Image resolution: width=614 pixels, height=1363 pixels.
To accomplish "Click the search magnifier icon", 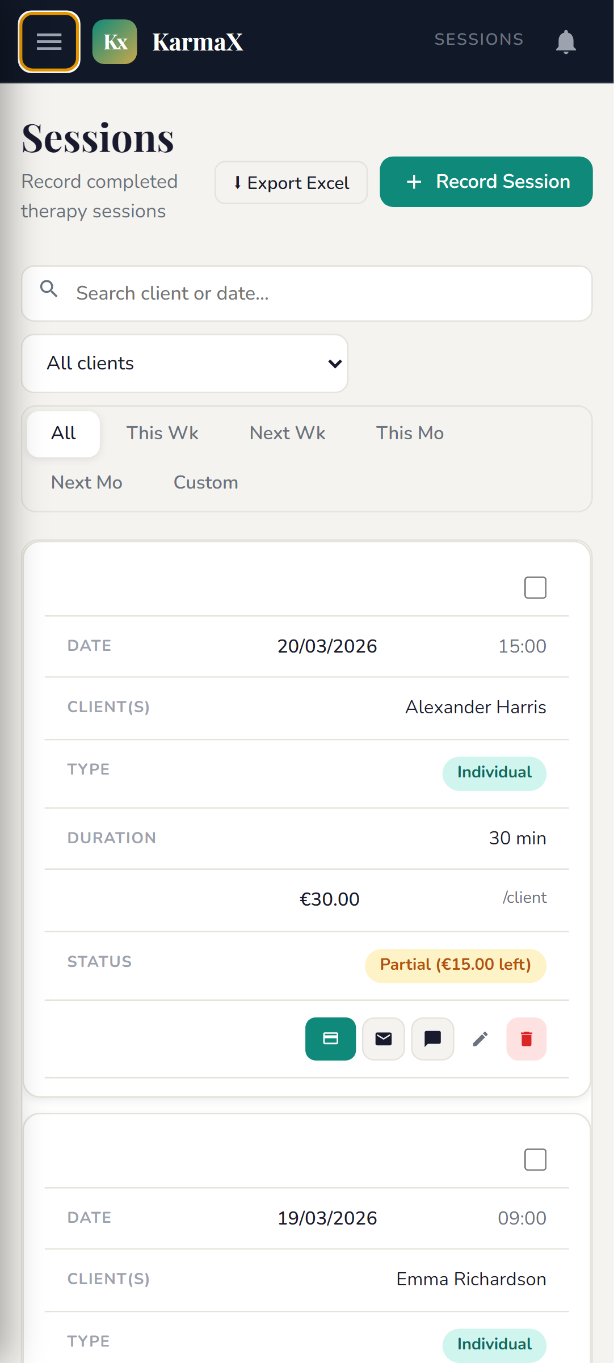I will [x=49, y=289].
